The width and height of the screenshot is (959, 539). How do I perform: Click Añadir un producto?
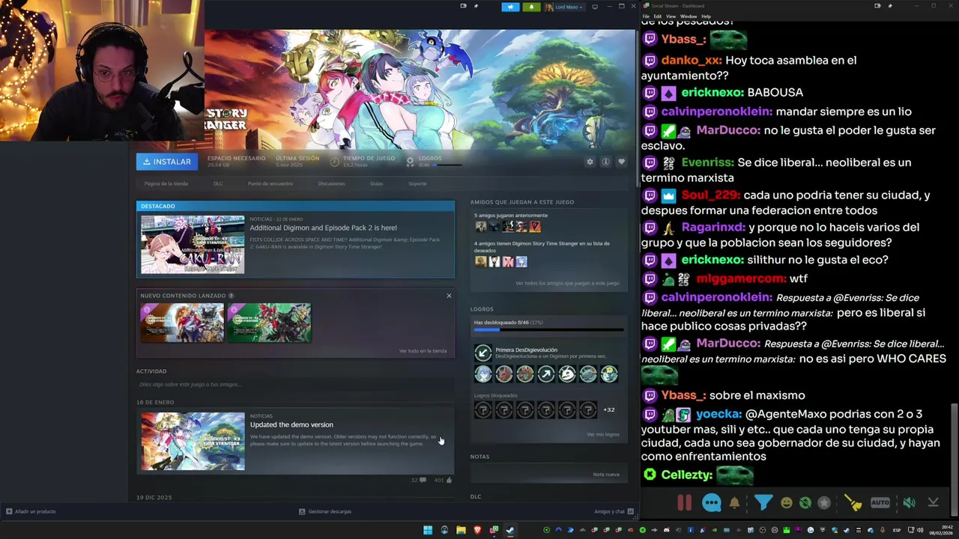point(31,511)
